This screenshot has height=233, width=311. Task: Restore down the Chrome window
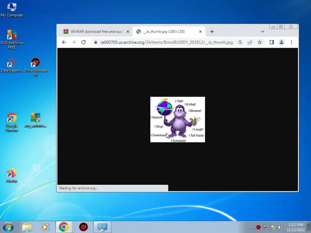click(281, 27)
